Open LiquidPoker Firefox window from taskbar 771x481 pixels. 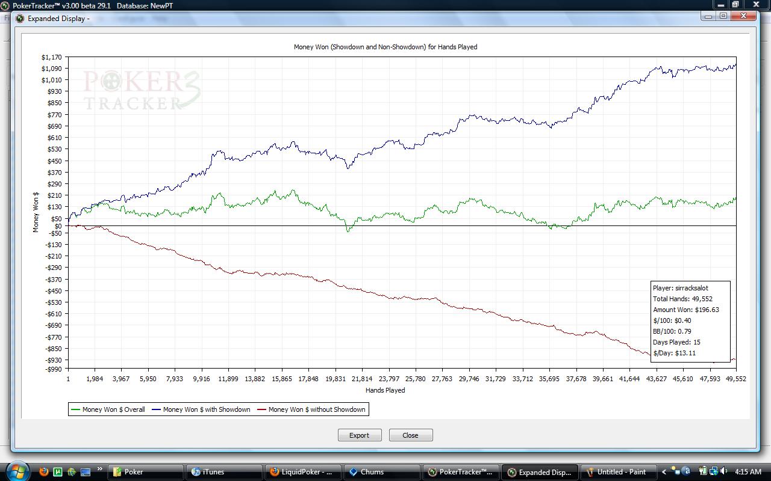pyautogui.click(x=302, y=472)
